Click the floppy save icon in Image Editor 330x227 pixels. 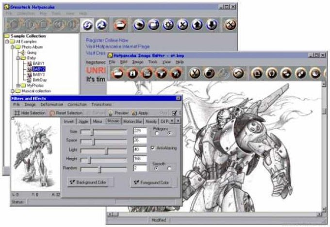pos(132,74)
